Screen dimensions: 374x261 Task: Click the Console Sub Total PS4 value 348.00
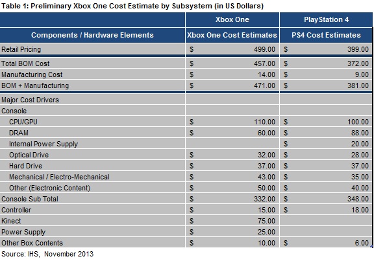click(358, 199)
